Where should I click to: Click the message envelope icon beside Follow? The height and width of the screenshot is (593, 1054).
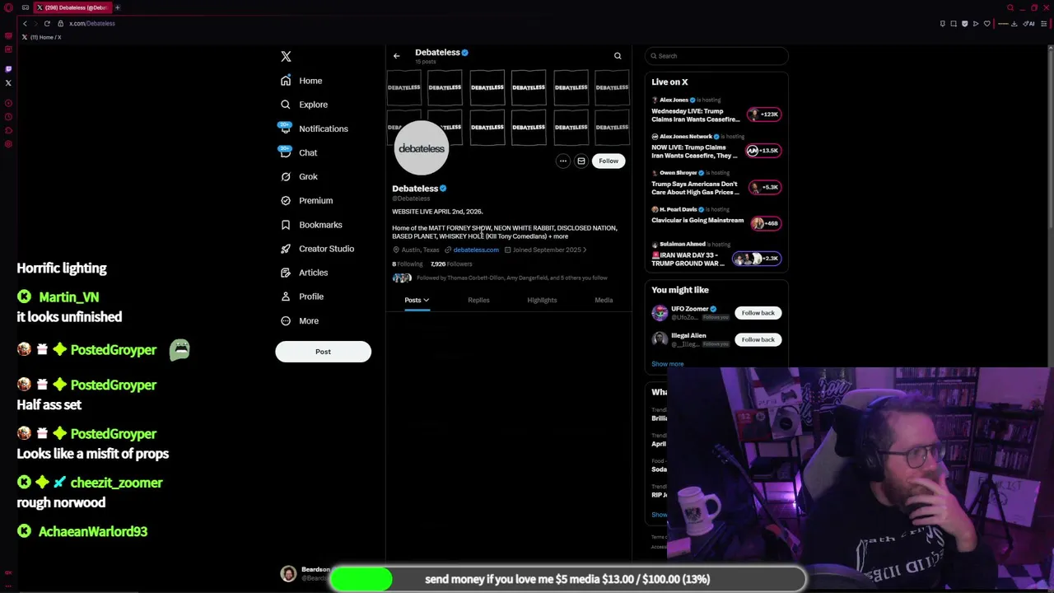[x=581, y=161]
